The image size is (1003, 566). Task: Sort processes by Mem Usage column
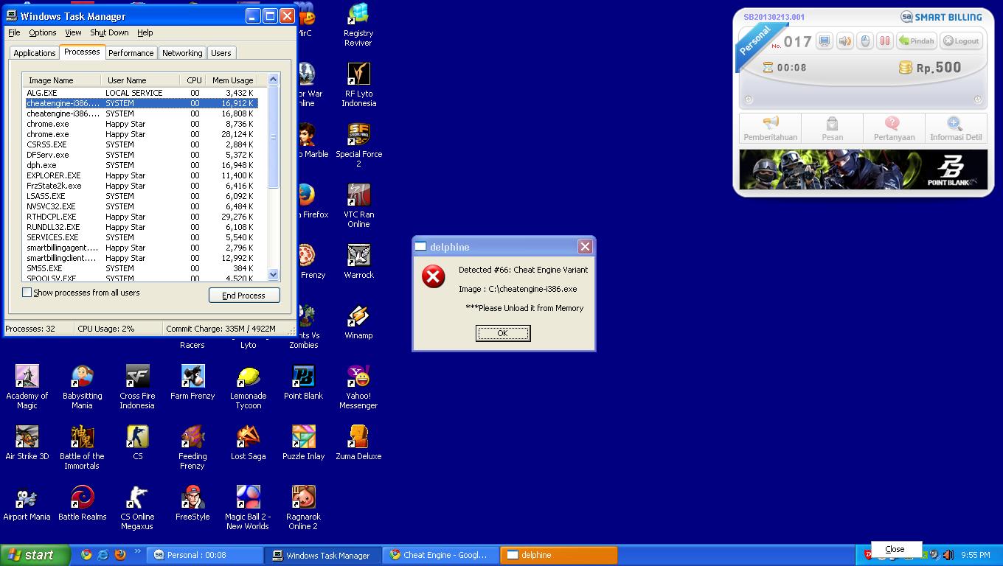(232, 80)
